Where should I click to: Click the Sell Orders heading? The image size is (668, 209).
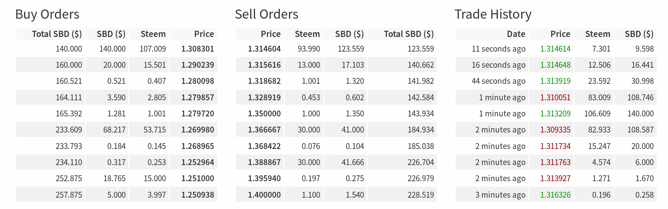click(x=267, y=14)
